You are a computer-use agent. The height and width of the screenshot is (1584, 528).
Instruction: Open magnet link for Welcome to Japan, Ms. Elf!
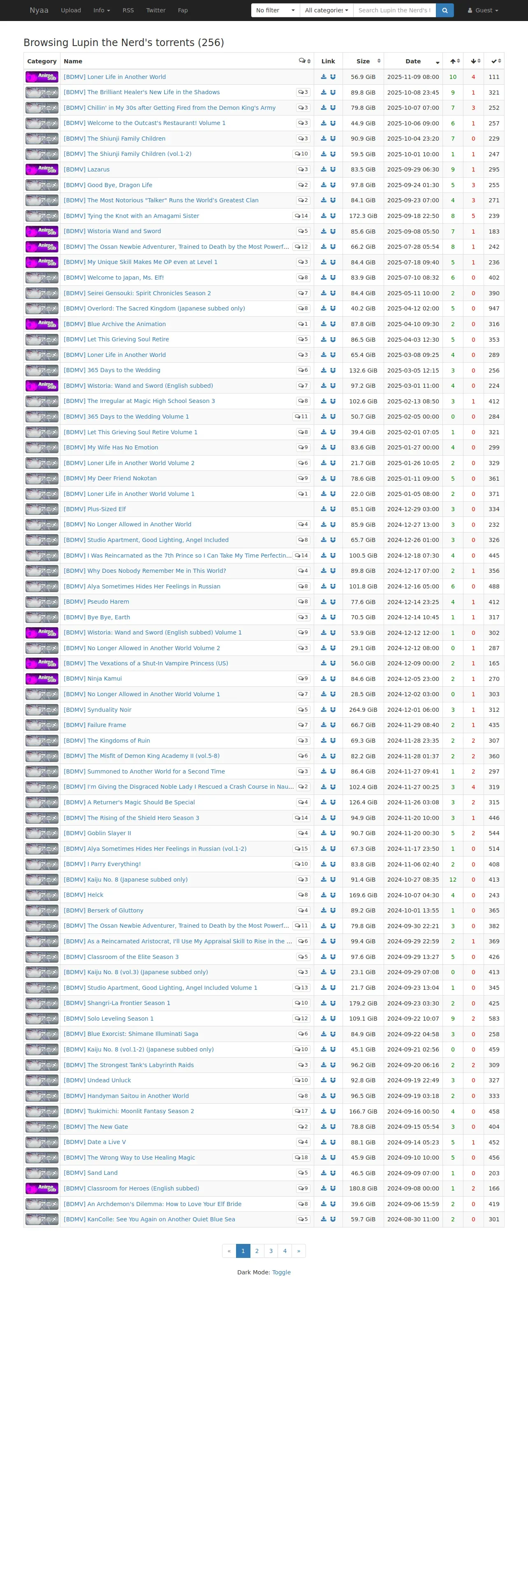(333, 277)
